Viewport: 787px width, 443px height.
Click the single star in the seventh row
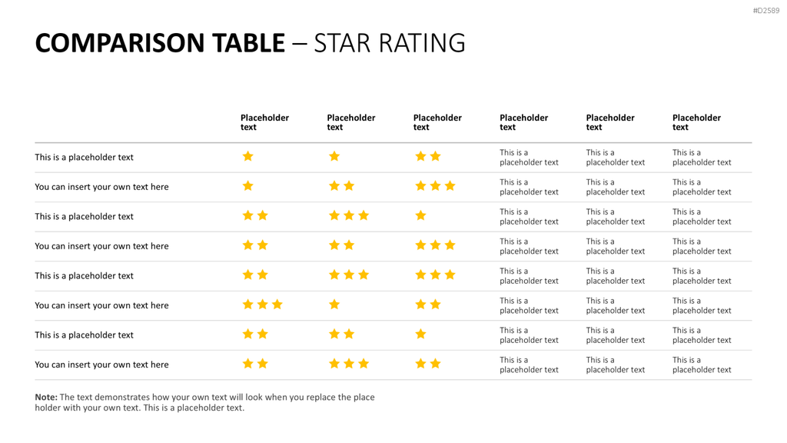click(x=420, y=334)
